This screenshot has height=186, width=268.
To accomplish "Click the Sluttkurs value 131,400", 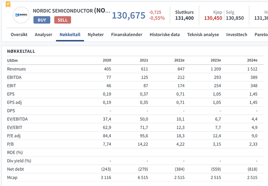I will (x=184, y=18).
